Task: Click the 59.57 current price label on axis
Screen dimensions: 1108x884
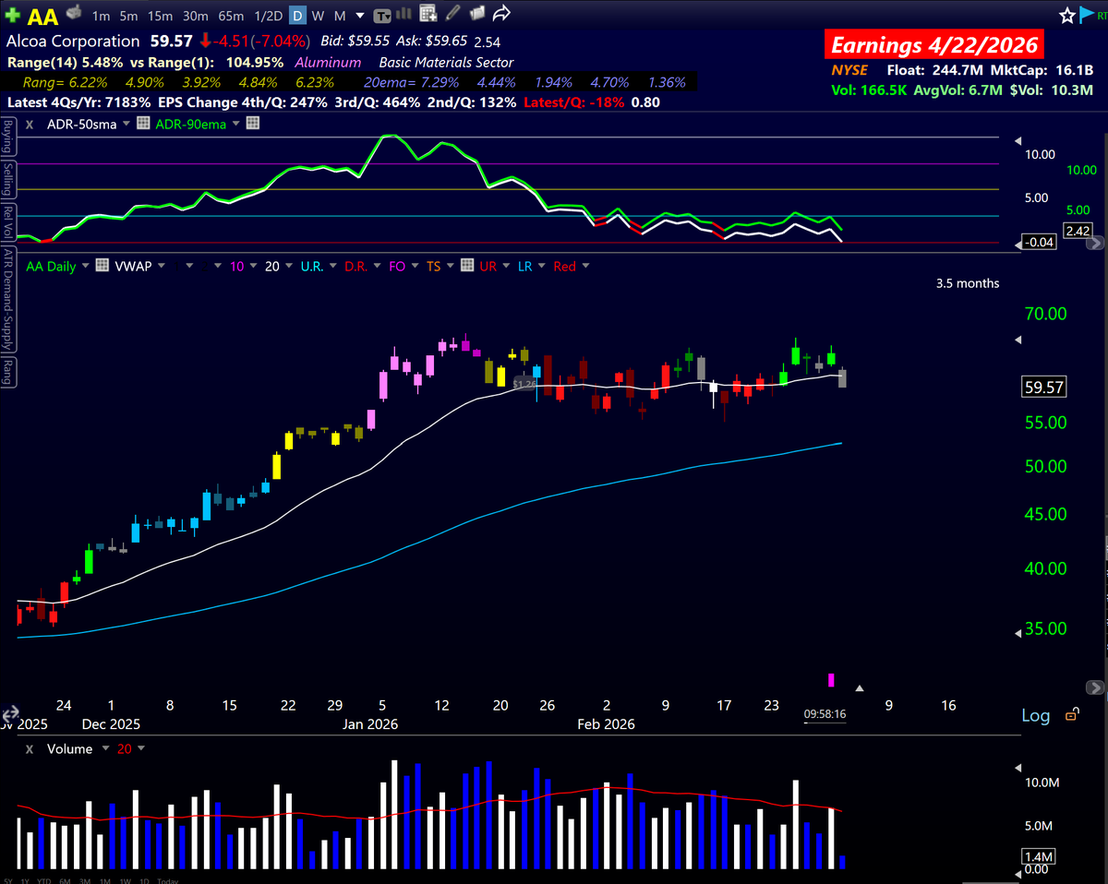Action: click(x=1044, y=388)
